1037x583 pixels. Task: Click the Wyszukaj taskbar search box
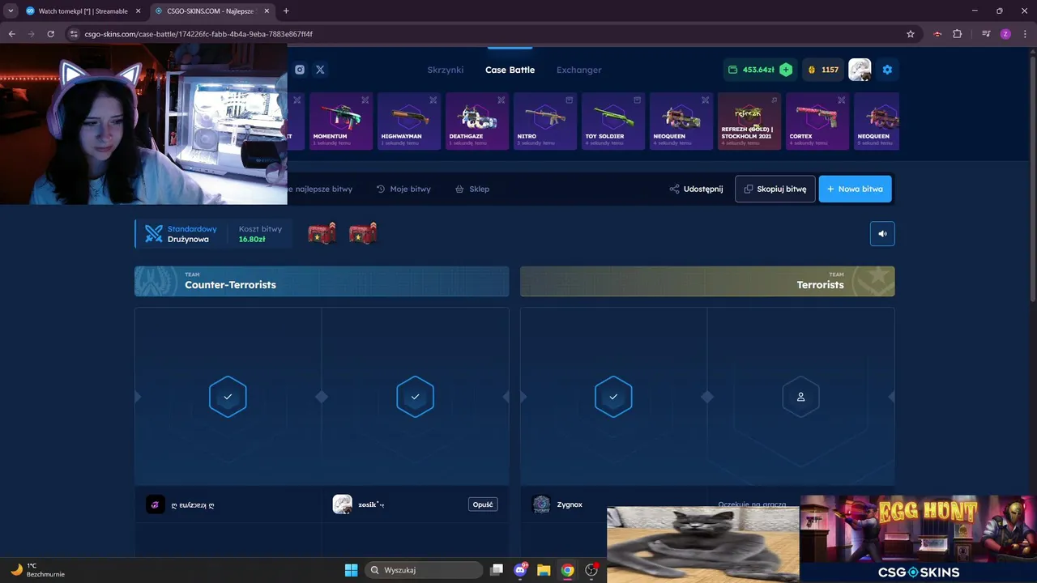[x=425, y=570]
